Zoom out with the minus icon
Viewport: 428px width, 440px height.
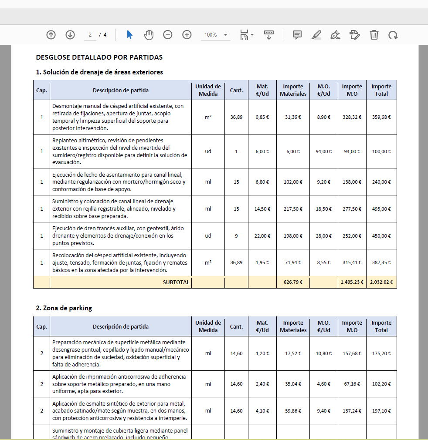[168, 35]
